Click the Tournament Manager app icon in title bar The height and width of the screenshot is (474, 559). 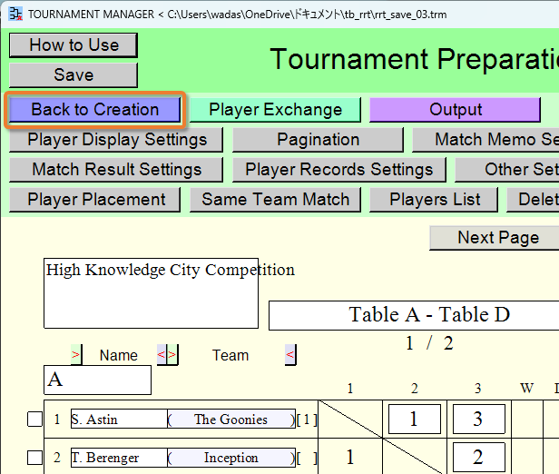pyautogui.click(x=15, y=14)
